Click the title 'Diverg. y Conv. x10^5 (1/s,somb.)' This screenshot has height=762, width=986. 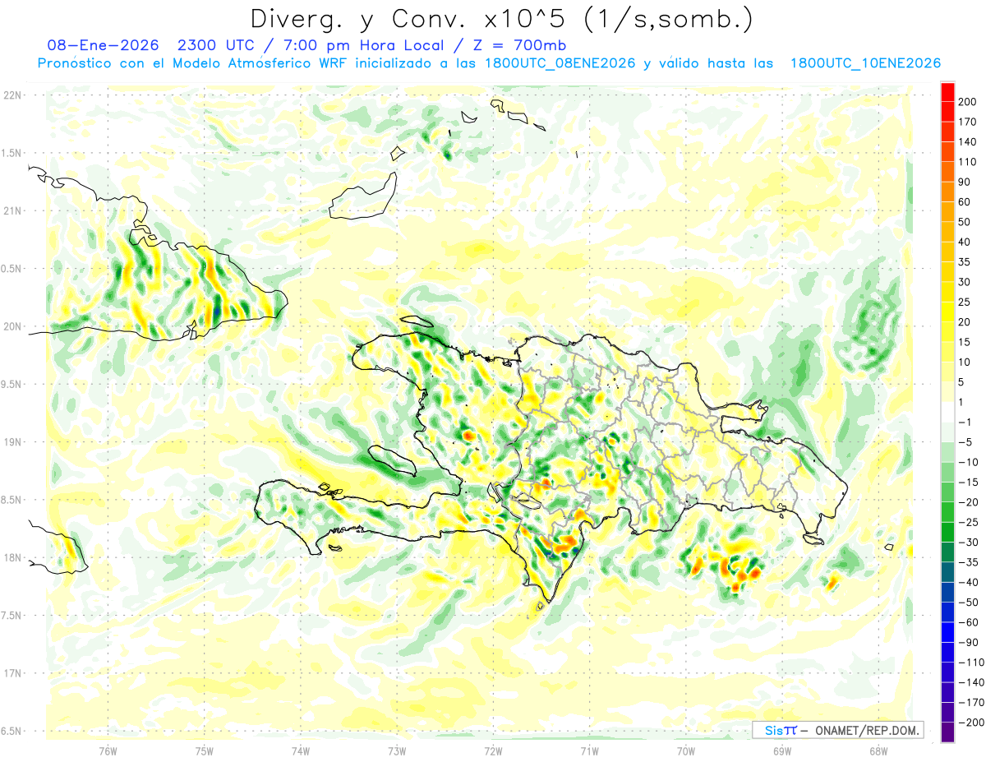501,19
